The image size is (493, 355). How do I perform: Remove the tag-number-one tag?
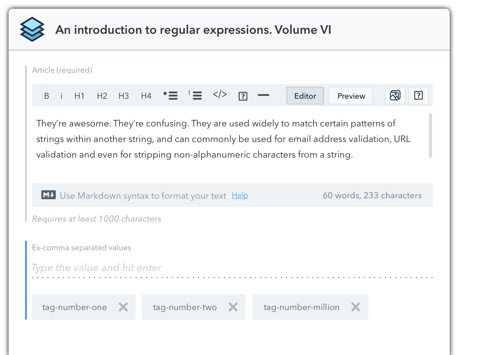pyautogui.click(x=123, y=307)
